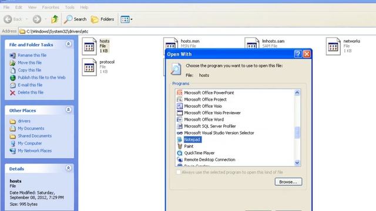This screenshot has height=211, width=376.
Task: Click Move this file link
Action: coord(30,63)
